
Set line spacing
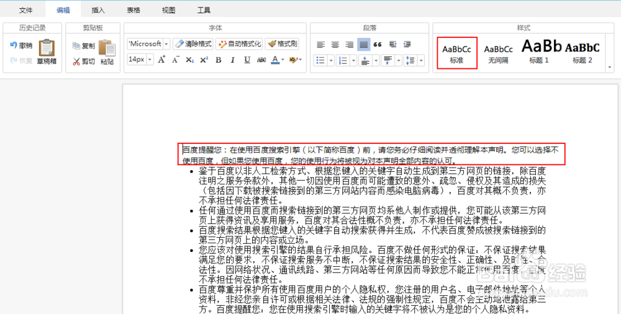(410, 60)
